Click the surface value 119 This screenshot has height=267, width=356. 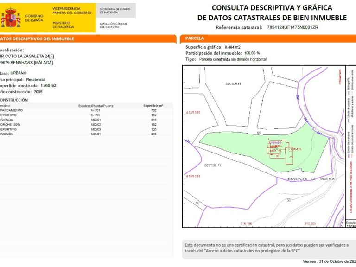(x=154, y=115)
